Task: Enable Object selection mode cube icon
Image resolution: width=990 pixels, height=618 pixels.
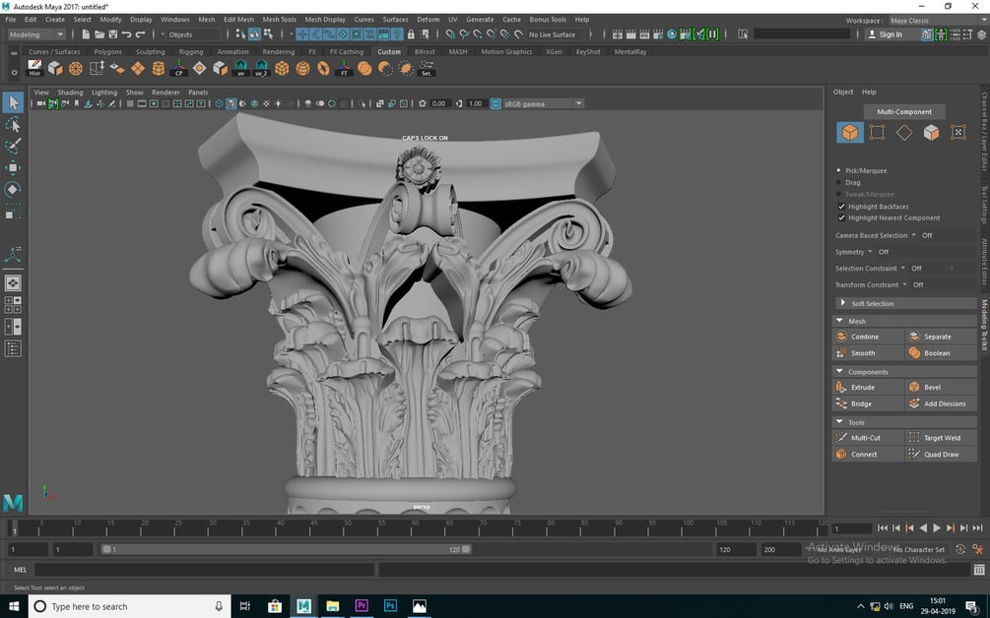Action: 849,133
